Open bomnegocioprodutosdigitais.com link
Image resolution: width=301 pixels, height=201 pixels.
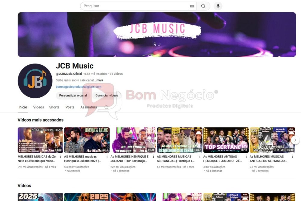click(x=79, y=87)
